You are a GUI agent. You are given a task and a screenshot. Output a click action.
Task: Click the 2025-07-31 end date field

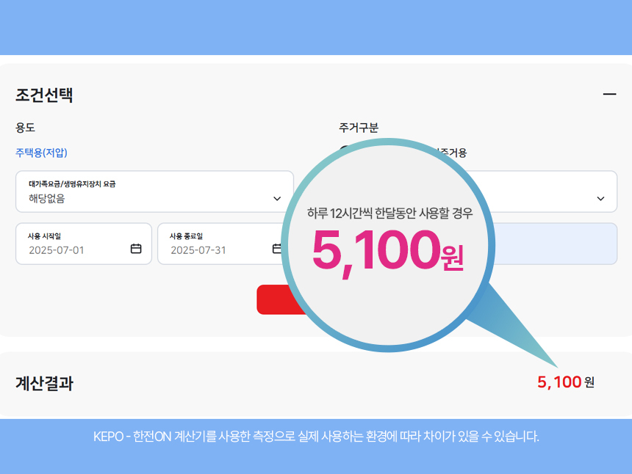tap(198, 249)
